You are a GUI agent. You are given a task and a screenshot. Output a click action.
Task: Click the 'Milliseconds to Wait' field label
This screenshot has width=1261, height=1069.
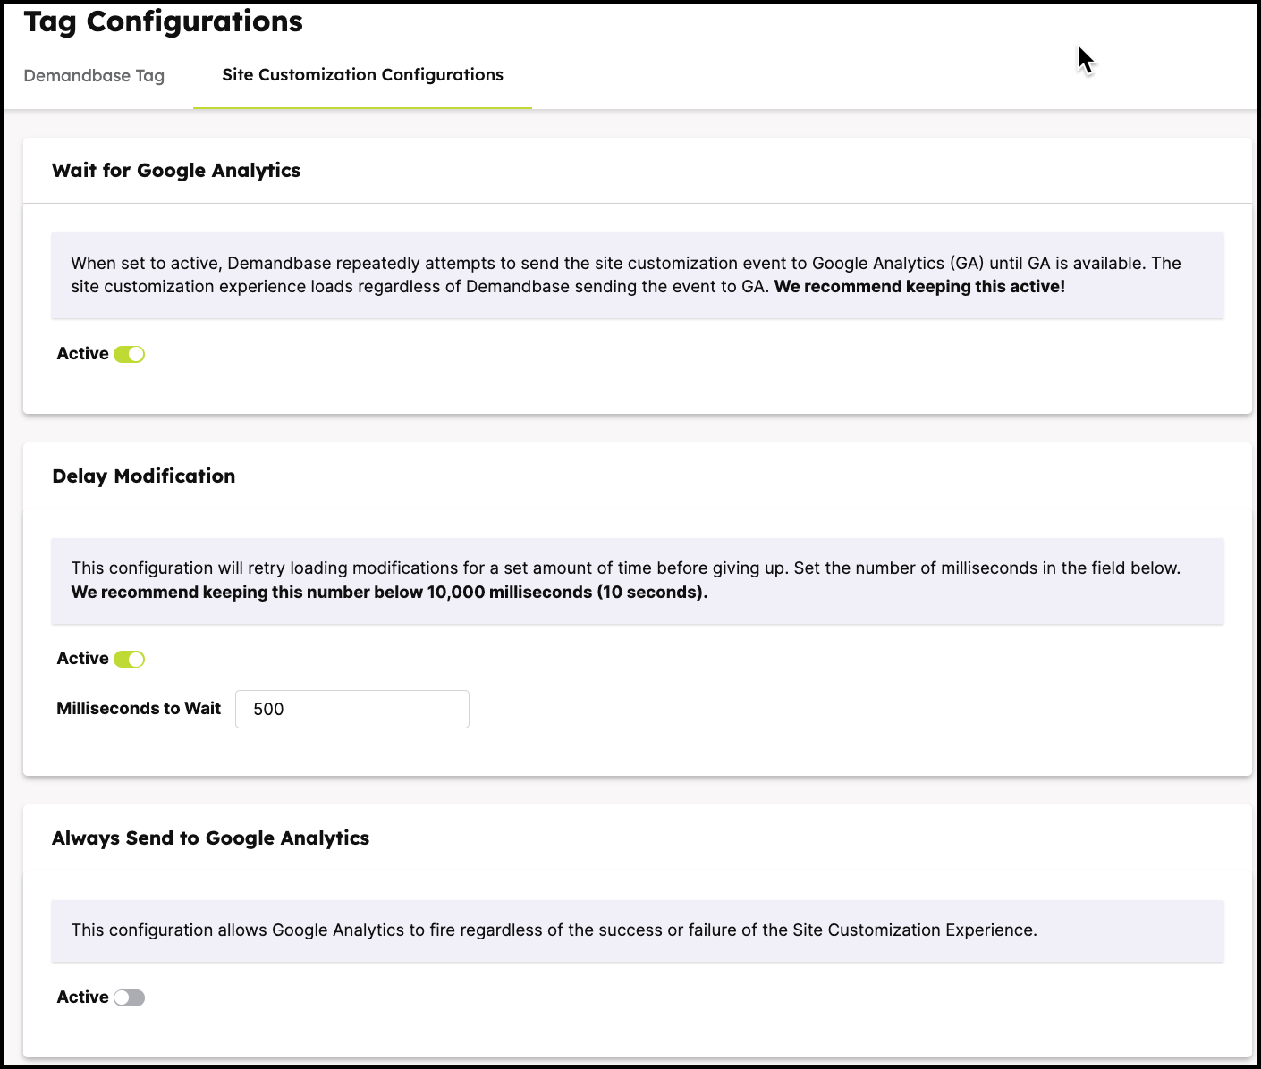pos(139,709)
